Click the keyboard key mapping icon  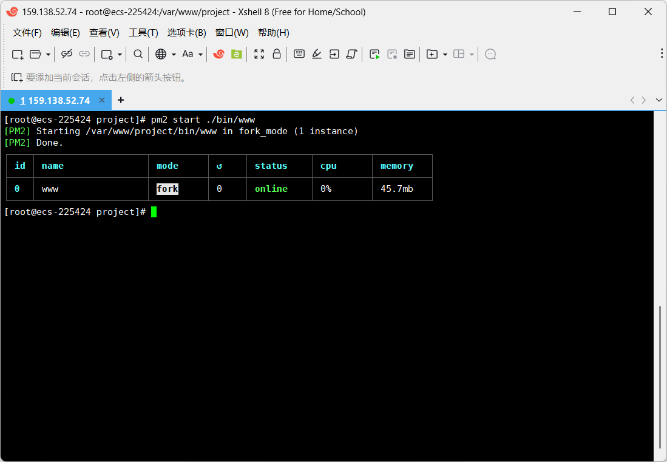pyautogui.click(x=299, y=53)
